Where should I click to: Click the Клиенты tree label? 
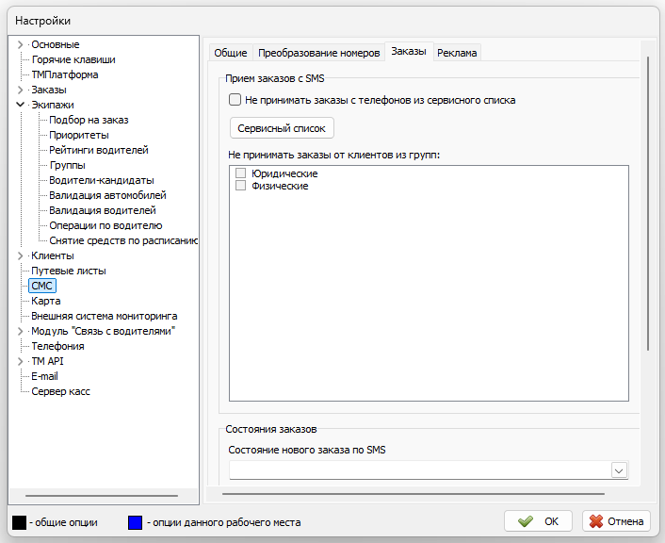click(53, 255)
